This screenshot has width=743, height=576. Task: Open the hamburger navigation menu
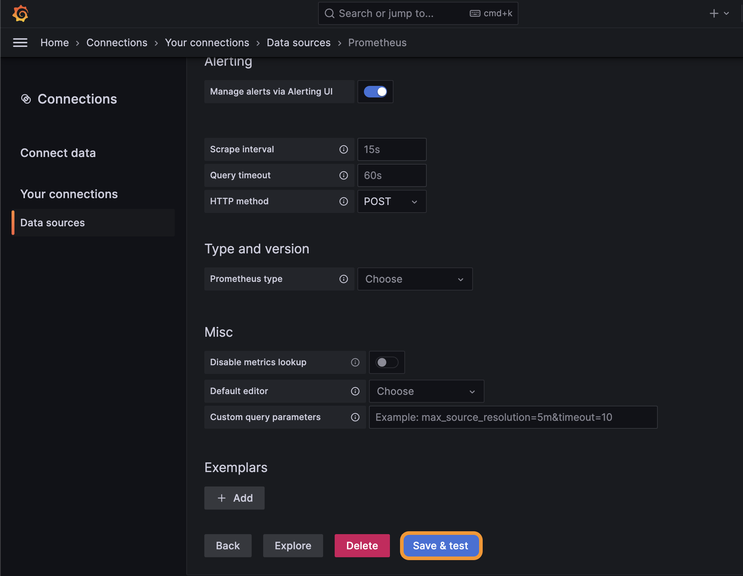(x=20, y=43)
